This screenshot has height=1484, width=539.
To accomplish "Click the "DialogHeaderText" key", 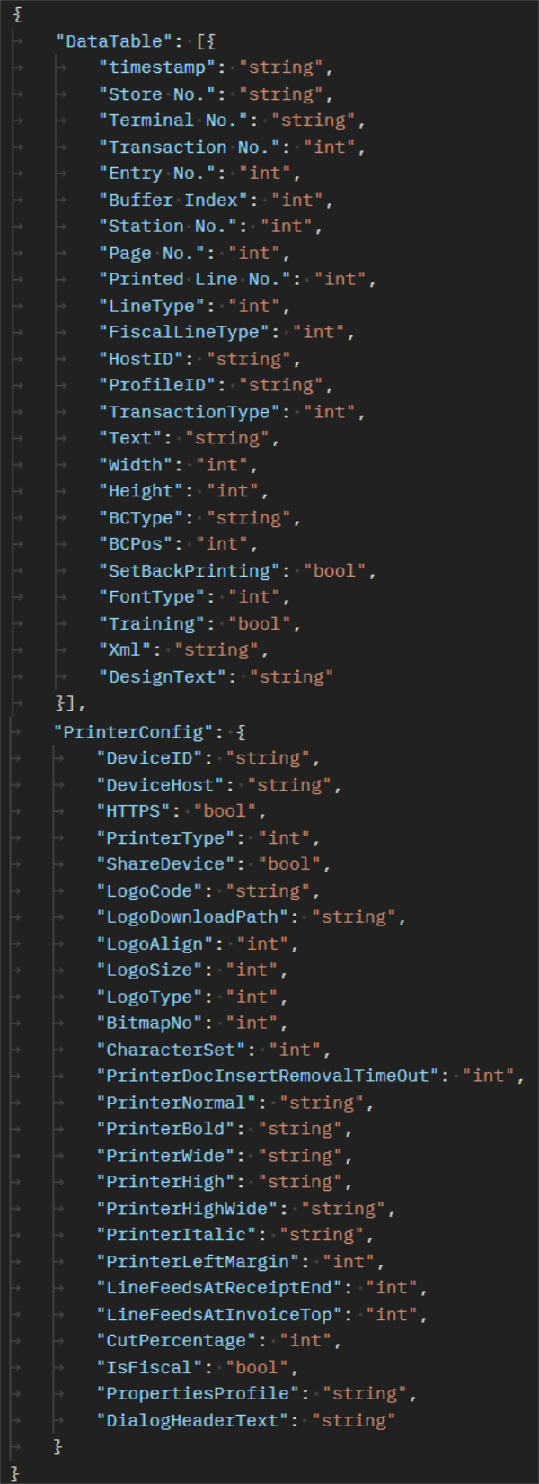I will [x=197, y=1421].
